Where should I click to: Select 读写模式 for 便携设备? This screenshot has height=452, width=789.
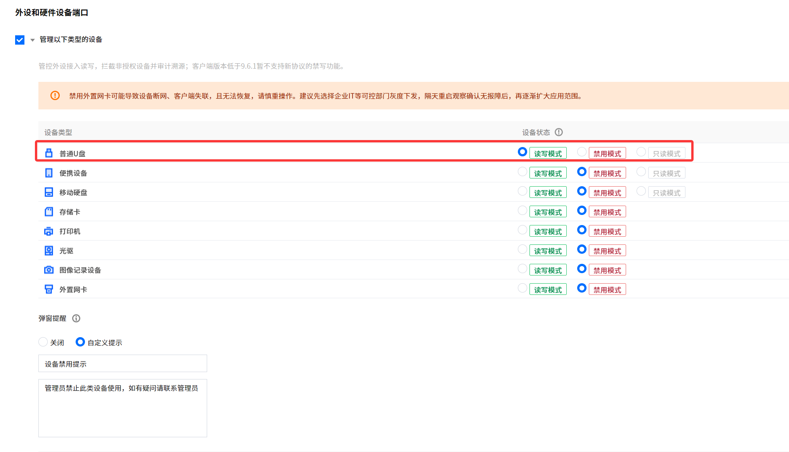tap(523, 172)
